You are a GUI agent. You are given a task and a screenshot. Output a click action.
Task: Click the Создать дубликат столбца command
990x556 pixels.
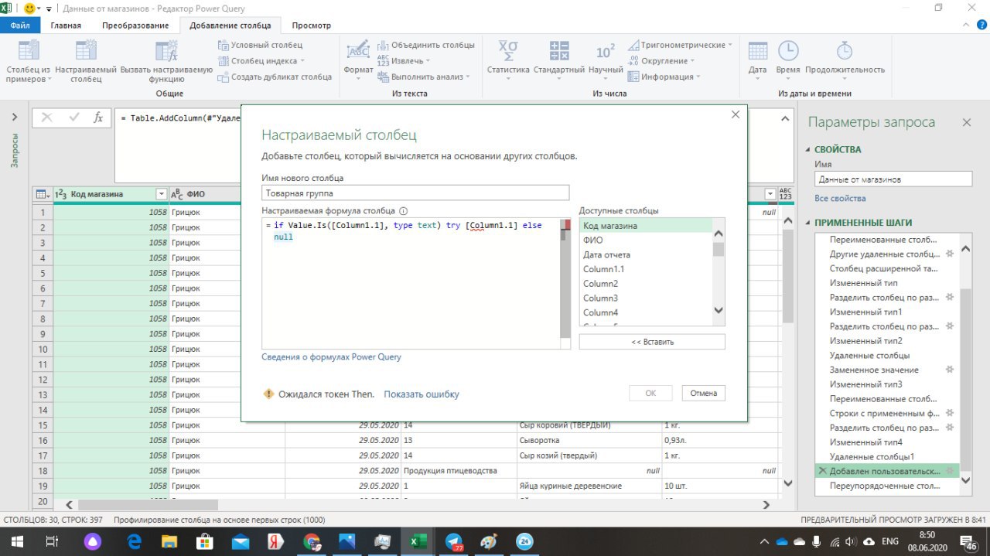[x=275, y=77]
